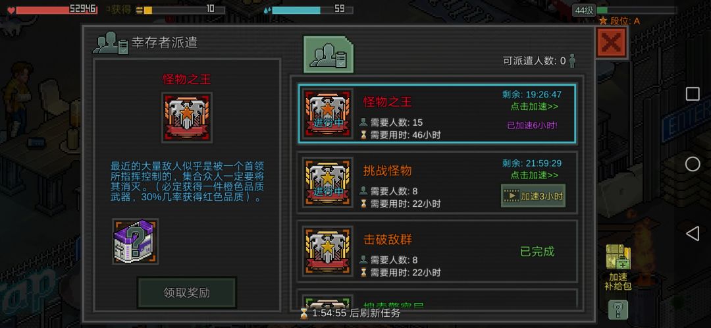Click 点击加速>> link for 怪物之王
Image resolution: width=711 pixels, height=328 pixels.
pos(534,107)
